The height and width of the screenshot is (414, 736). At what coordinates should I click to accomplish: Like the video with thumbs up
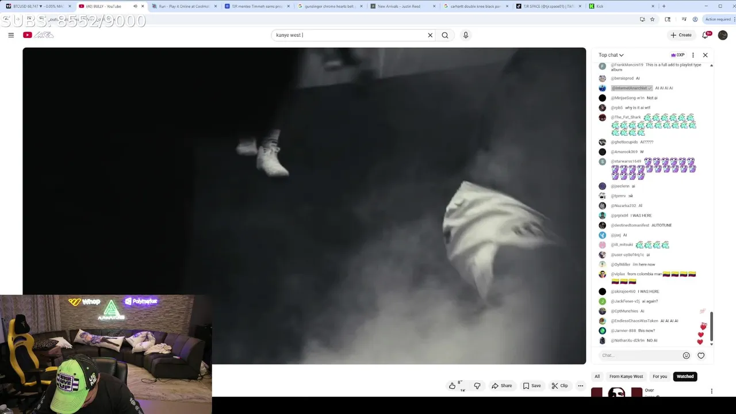[x=457, y=386]
